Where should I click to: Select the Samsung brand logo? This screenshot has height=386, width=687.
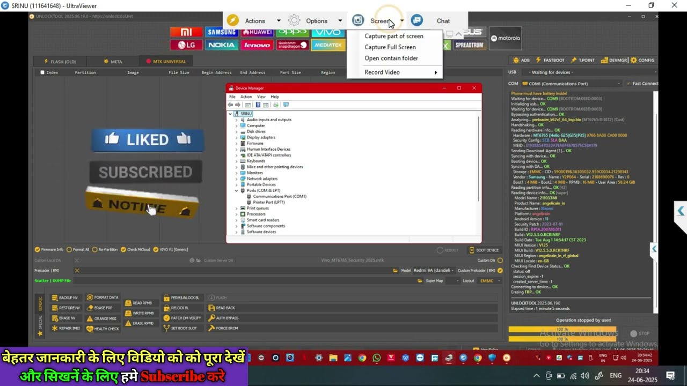(222, 32)
